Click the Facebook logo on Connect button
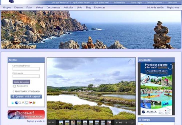Viewport: 182px width, 125px height. pyautogui.click(x=13, y=96)
